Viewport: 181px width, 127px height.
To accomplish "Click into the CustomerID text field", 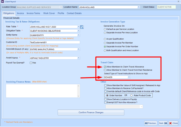I will point(55,43).
